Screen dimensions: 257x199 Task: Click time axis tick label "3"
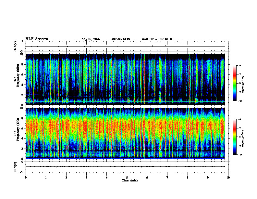pyautogui.click(x=86, y=178)
